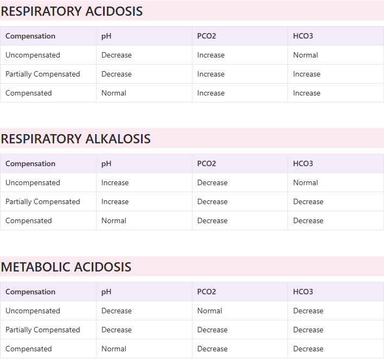Click the RESPIRATORY ALKALOSIS heading

[x=75, y=138]
